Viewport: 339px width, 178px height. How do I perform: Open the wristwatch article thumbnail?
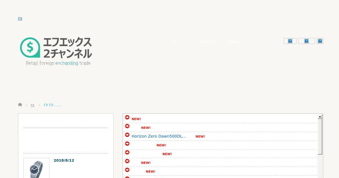(x=36, y=168)
